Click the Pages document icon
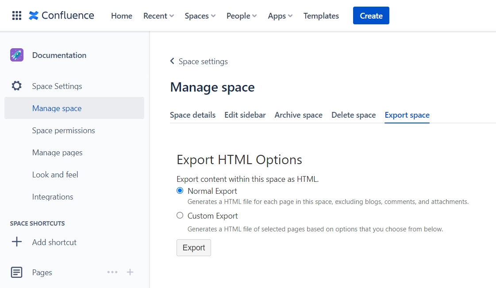Viewport: 496px width, 288px height. coord(16,272)
